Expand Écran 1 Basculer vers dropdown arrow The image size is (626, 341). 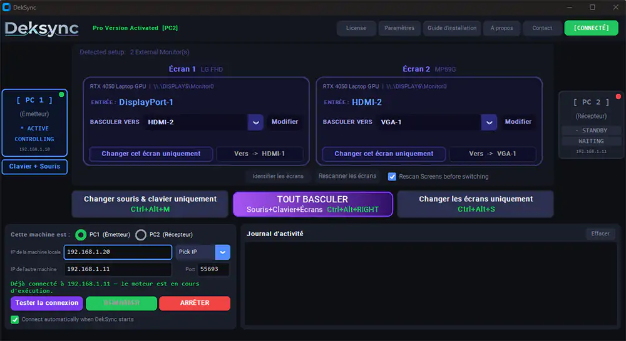pyautogui.click(x=255, y=122)
